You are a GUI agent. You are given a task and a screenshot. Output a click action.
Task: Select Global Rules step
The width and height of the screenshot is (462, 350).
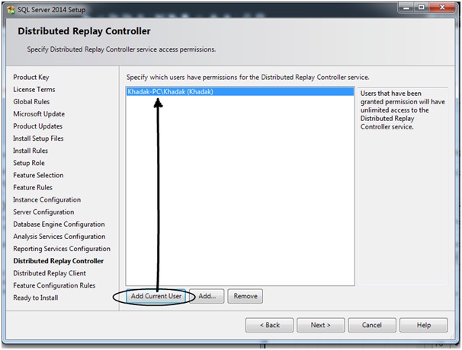pyautogui.click(x=31, y=102)
